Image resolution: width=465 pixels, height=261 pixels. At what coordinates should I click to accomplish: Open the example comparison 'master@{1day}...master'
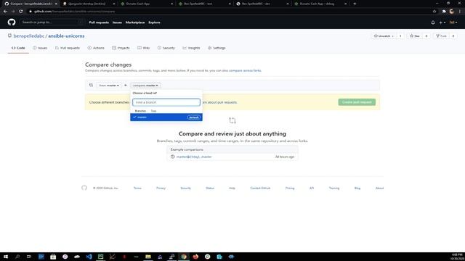(194, 157)
